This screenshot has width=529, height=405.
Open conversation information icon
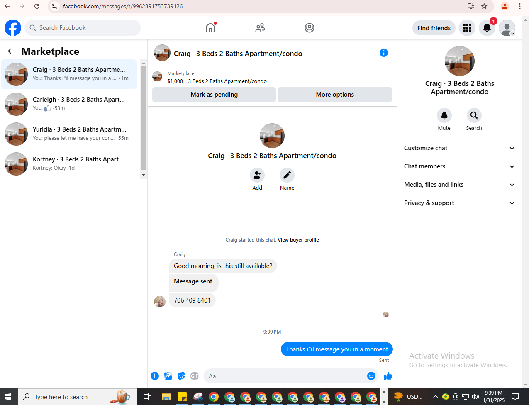tap(384, 53)
